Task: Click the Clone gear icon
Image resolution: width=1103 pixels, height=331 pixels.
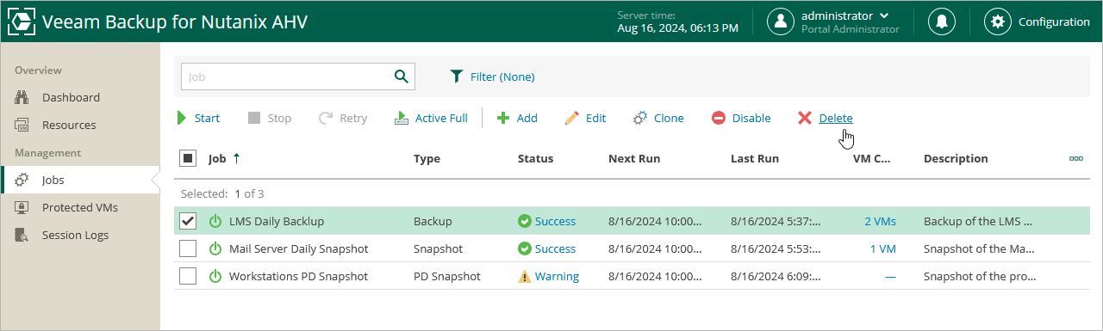Action: [640, 118]
